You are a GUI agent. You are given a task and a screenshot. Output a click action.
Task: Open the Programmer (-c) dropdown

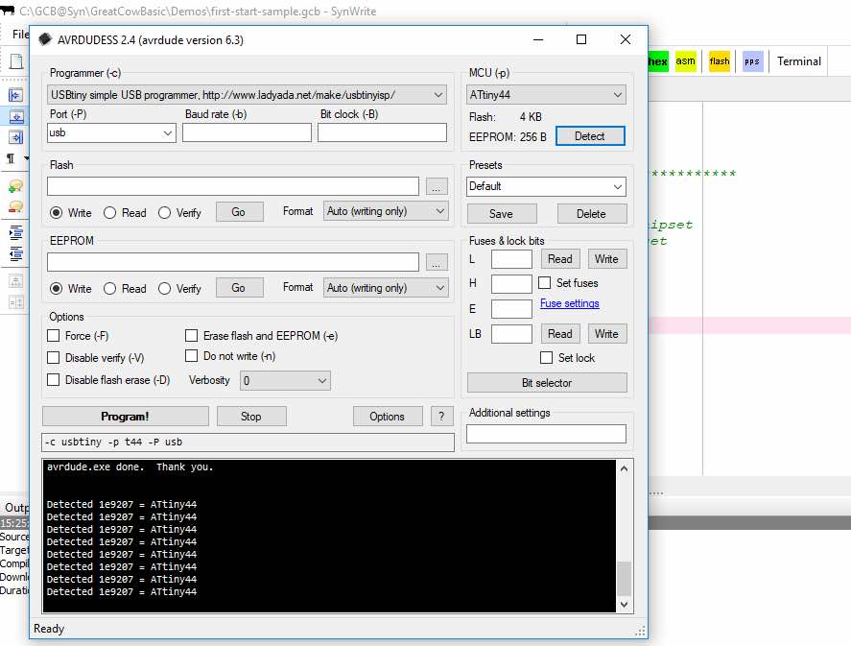(x=247, y=95)
